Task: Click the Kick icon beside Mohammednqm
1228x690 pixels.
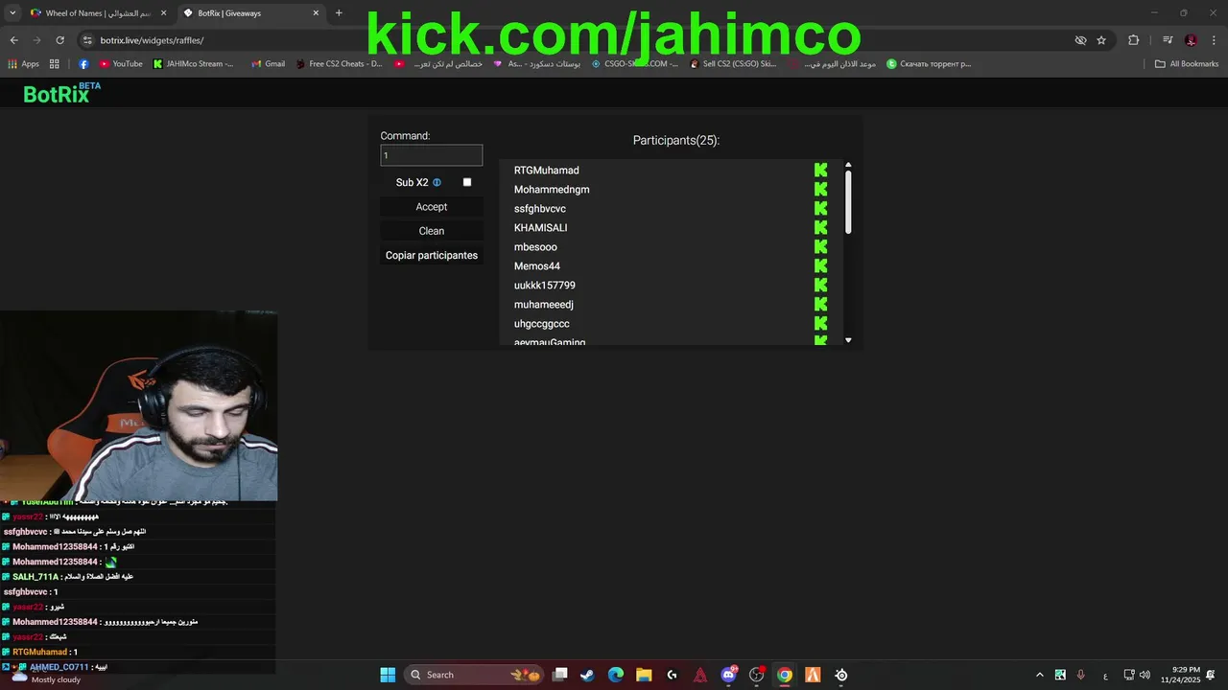Action: point(820,189)
